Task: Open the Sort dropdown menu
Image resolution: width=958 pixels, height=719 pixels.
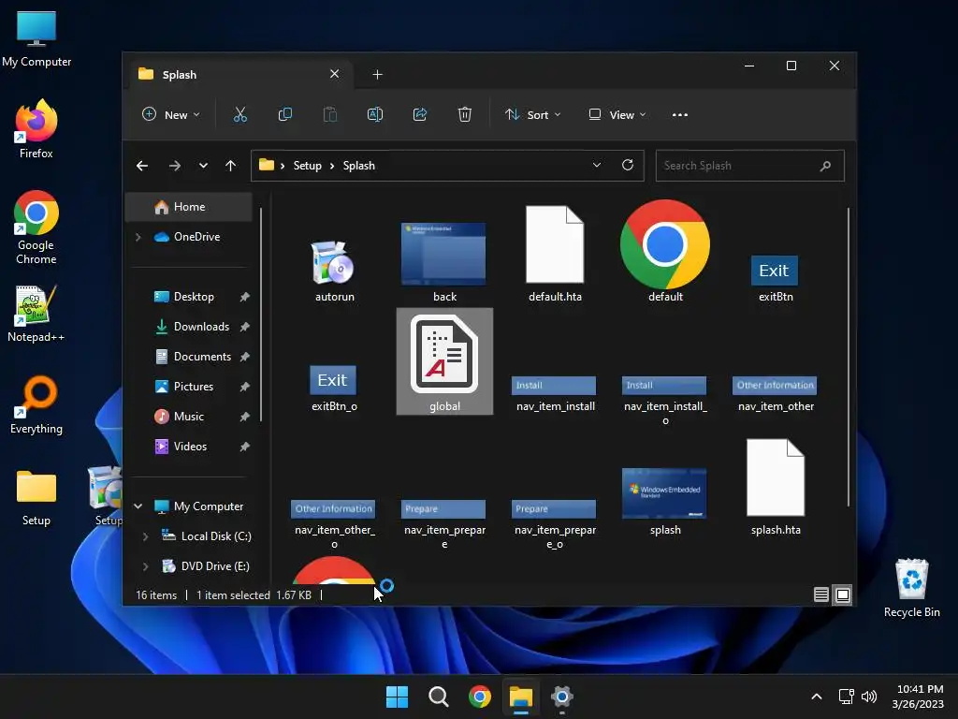Action: pyautogui.click(x=532, y=114)
